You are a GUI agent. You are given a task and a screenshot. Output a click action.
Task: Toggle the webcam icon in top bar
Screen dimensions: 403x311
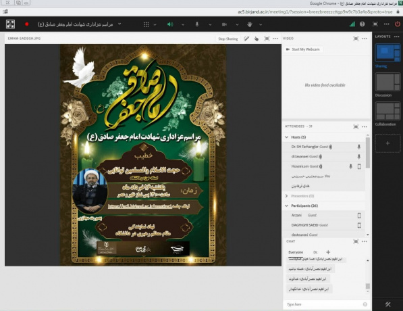point(224,24)
